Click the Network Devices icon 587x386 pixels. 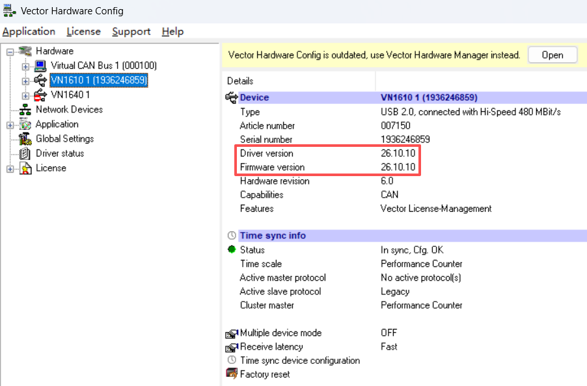(x=25, y=109)
